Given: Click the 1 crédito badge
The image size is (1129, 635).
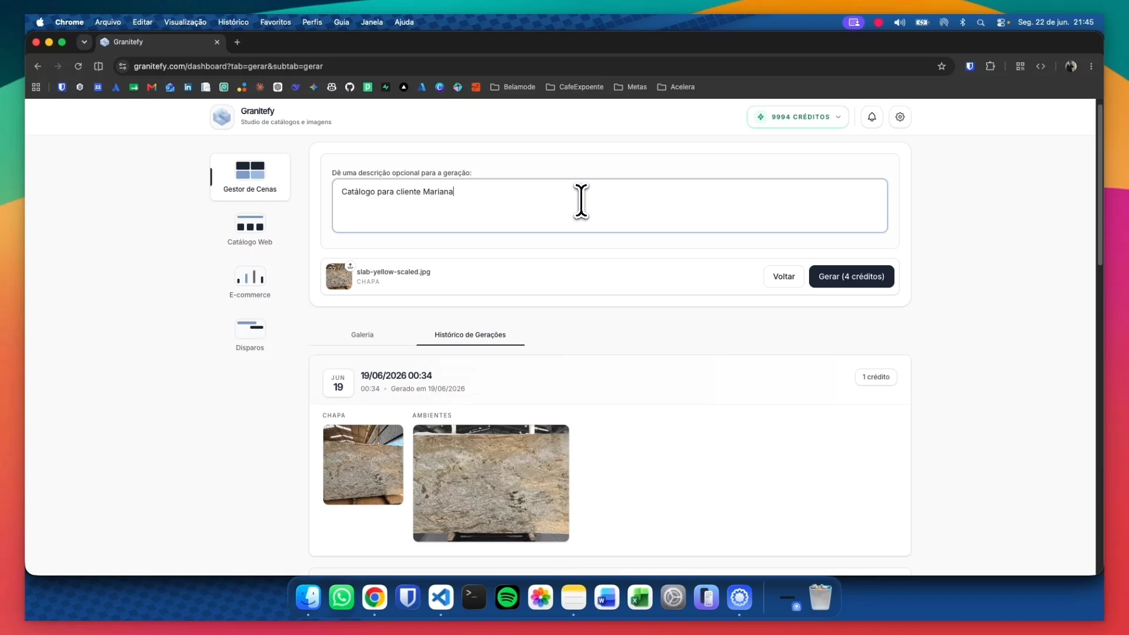Looking at the screenshot, I should click(876, 377).
